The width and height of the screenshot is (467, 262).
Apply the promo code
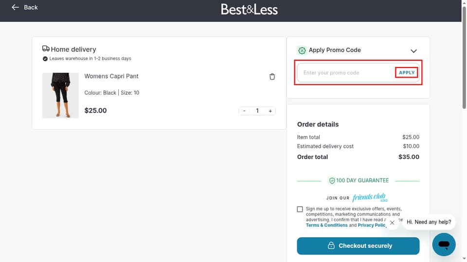[x=407, y=73]
